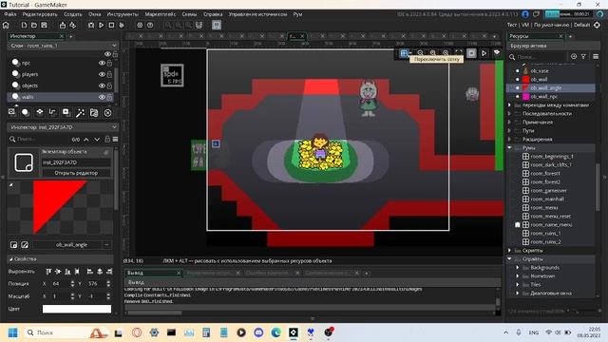This screenshot has width=608, height=342.
Task: Run the game with the play icon
Action: tap(102, 26)
